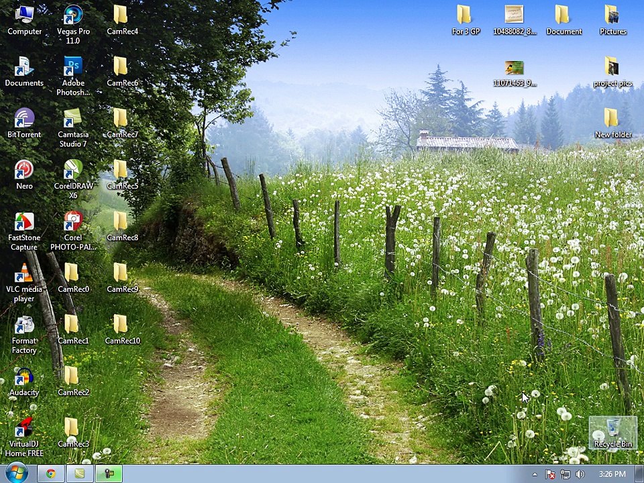This screenshot has width=644, height=483.
Task: Select the FastStone Capture shortcut
Action: tap(24, 231)
